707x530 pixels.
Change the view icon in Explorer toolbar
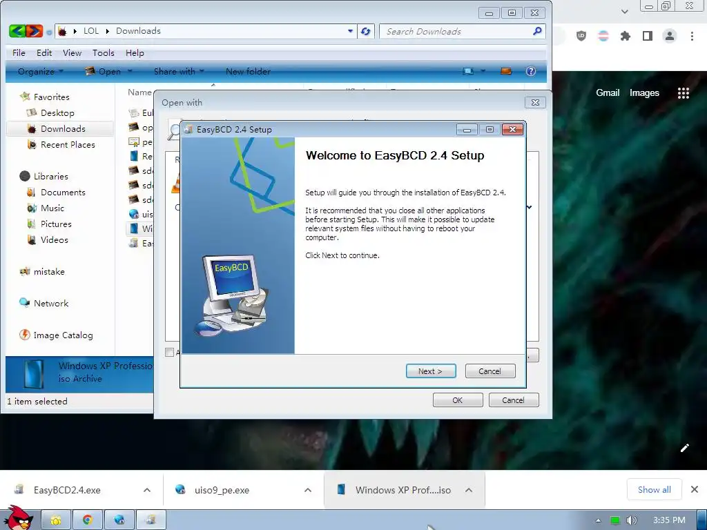469,71
